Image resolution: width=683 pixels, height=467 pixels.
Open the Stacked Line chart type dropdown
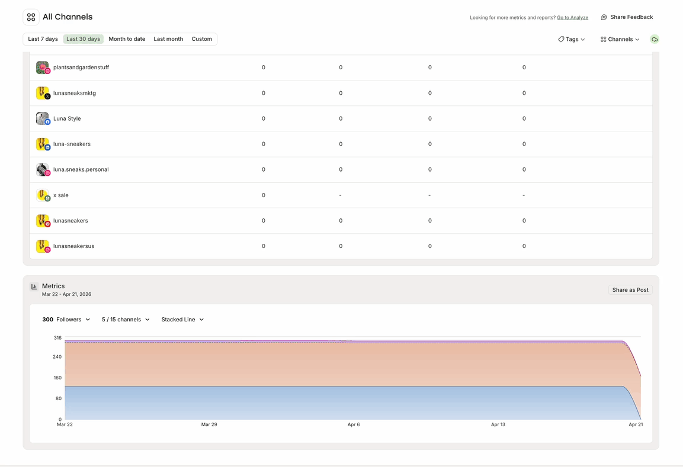[182, 320]
